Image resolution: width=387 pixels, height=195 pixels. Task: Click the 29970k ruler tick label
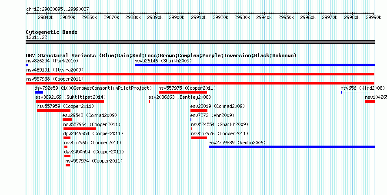point(330,17)
